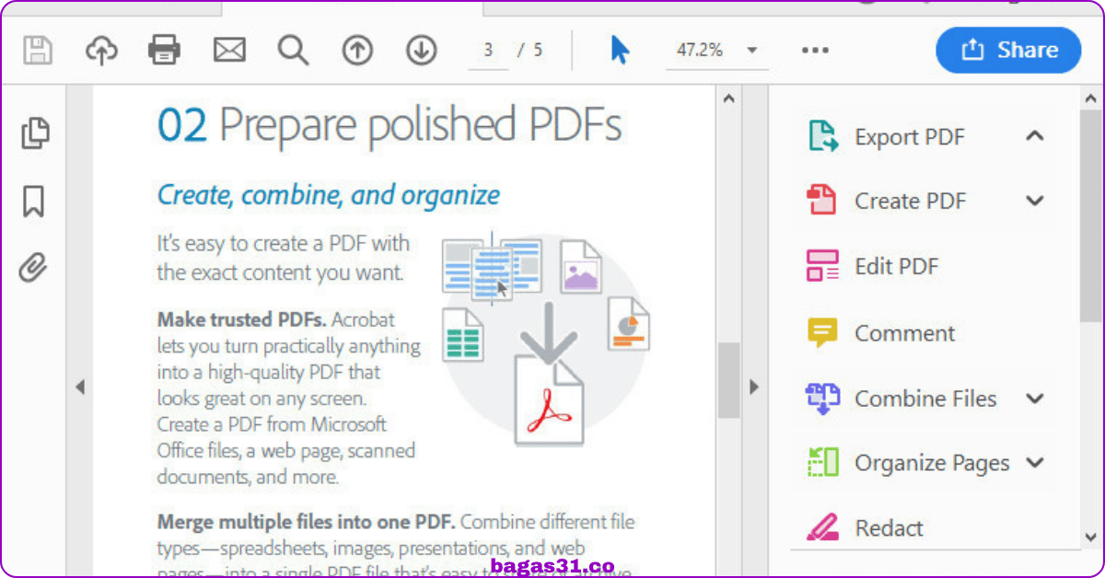Viewport: 1105px width, 578px height.
Task: Click subheading "Create, combine, and organize"
Action: 329,195
